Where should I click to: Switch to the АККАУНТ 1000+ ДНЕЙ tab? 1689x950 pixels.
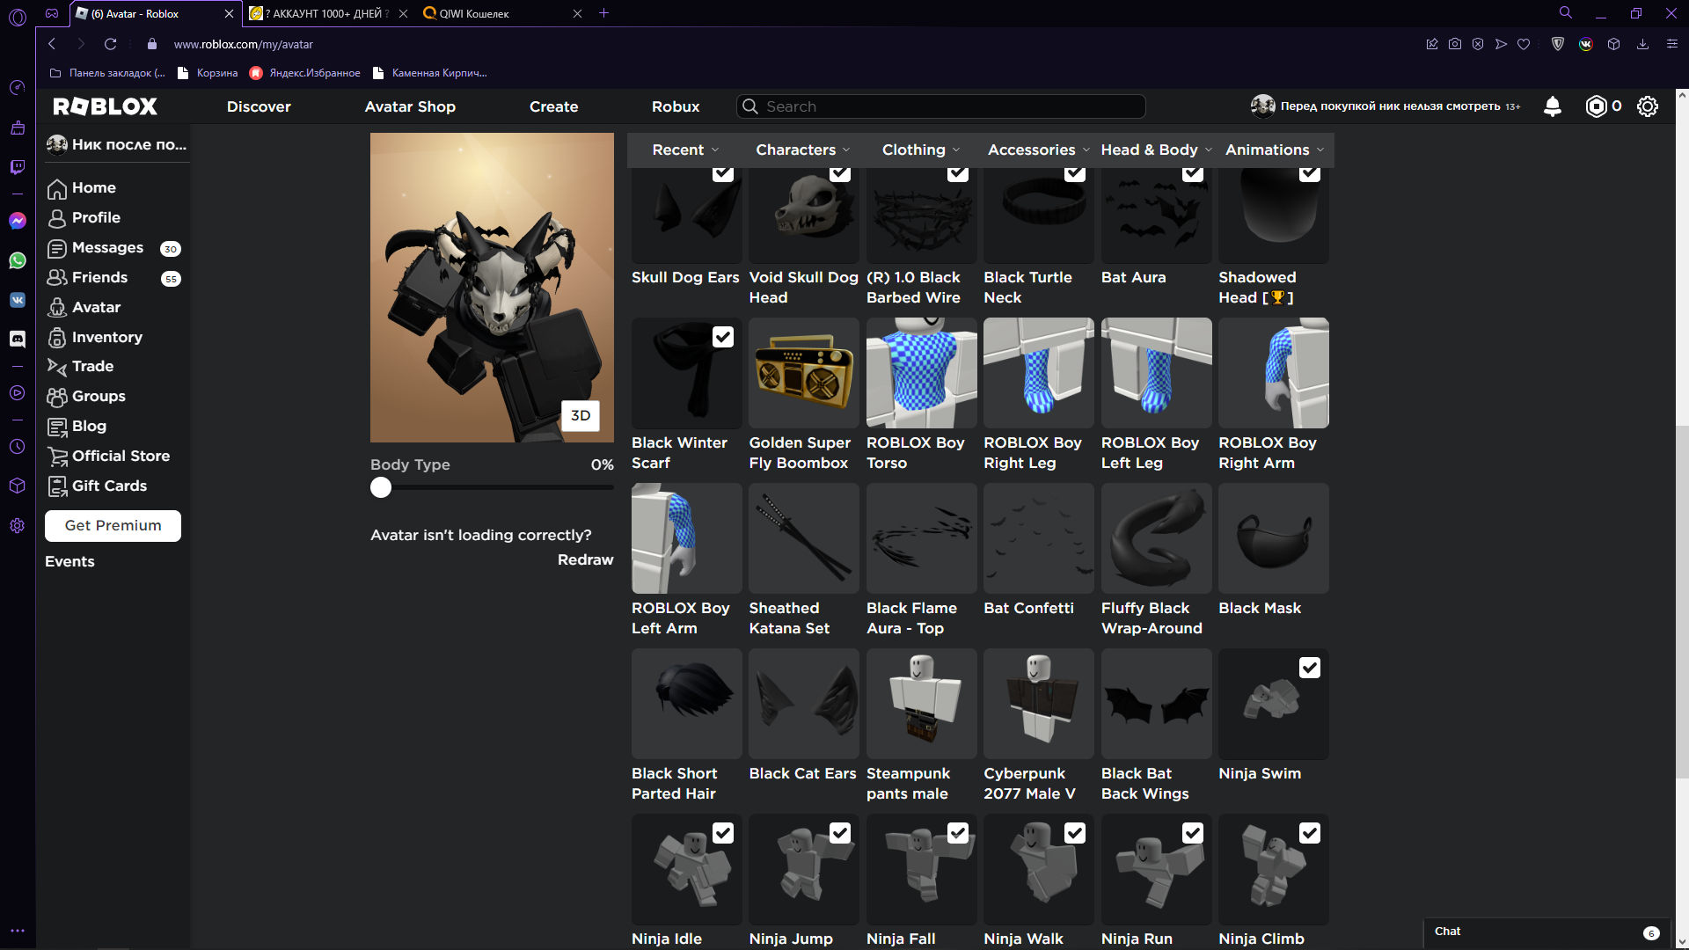coord(327,13)
